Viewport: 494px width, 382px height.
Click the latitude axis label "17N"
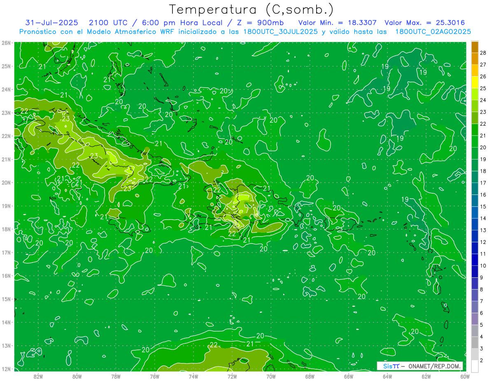pyautogui.click(x=6, y=253)
